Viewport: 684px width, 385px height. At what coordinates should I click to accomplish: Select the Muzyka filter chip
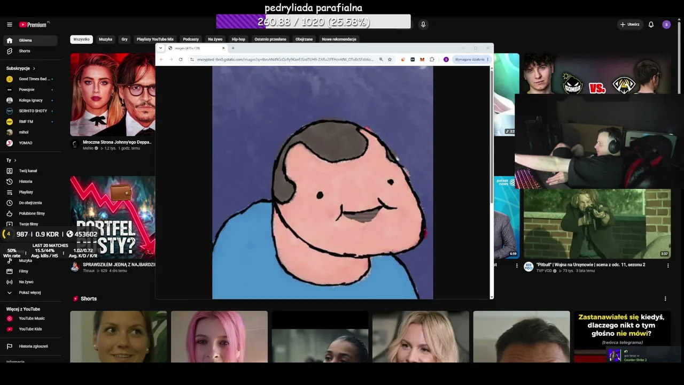(105, 39)
